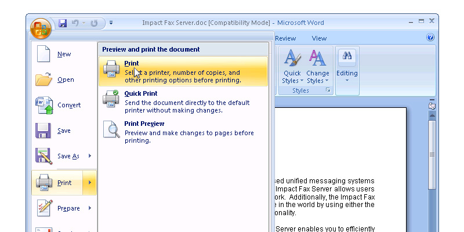The width and height of the screenshot is (464, 232).
Task: Open Microsoft Word Help question mark
Action: tap(430, 38)
